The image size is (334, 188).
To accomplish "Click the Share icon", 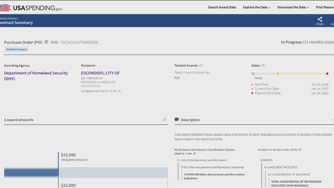I will pyautogui.click(x=320, y=20).
